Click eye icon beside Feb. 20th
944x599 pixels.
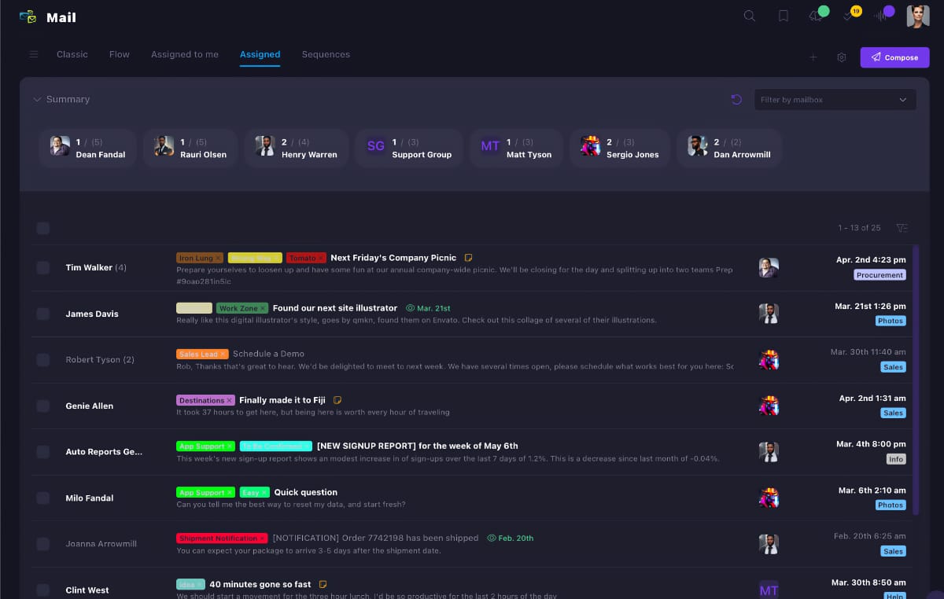click(x=492, y=538)
